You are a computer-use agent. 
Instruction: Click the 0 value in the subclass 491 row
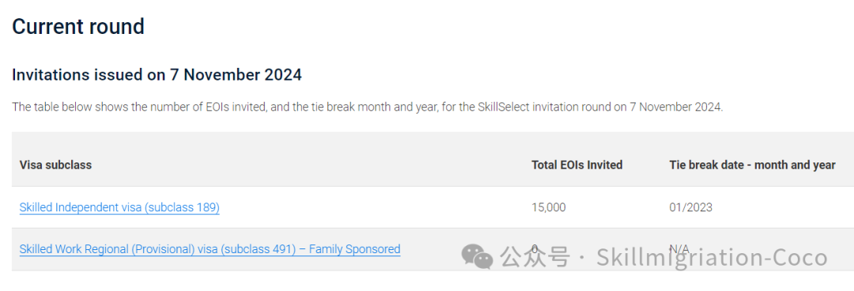click(x=535, y=249)
